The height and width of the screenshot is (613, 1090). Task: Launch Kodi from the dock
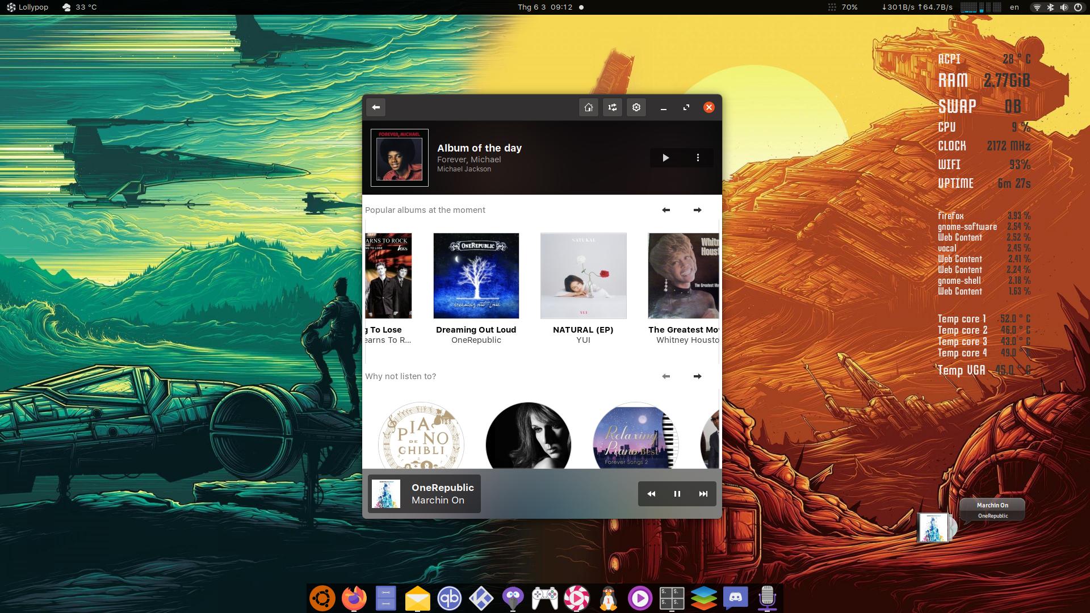[x=481, y=598]
